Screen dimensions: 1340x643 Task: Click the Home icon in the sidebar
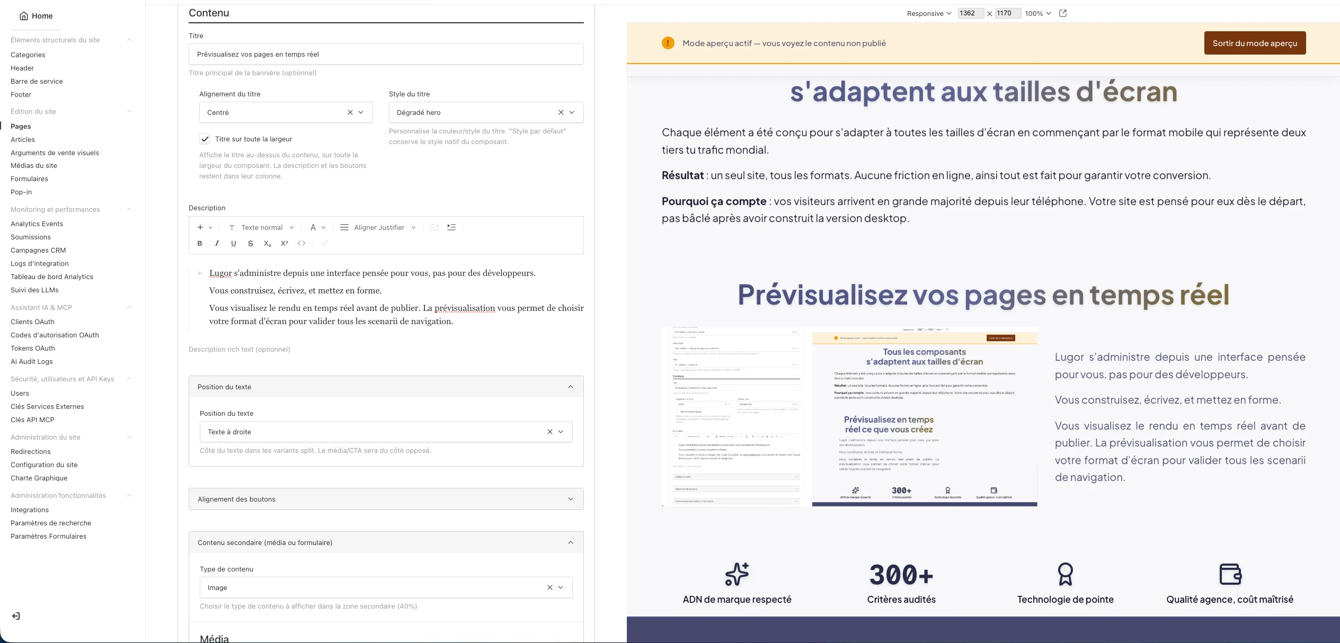24,16
